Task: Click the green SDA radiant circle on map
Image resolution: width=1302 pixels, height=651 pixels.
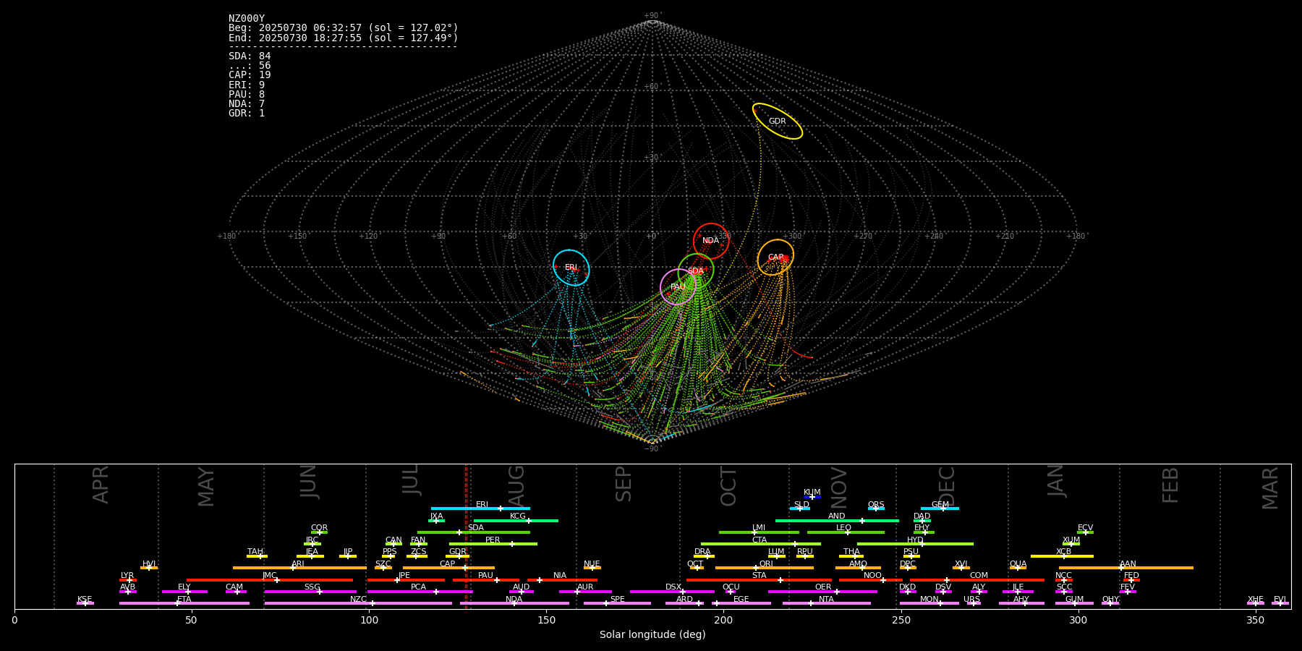Action: point(696,271)
